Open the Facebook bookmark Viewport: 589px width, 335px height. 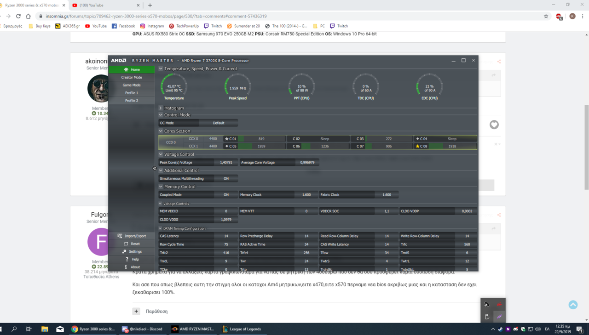point(123,26)
